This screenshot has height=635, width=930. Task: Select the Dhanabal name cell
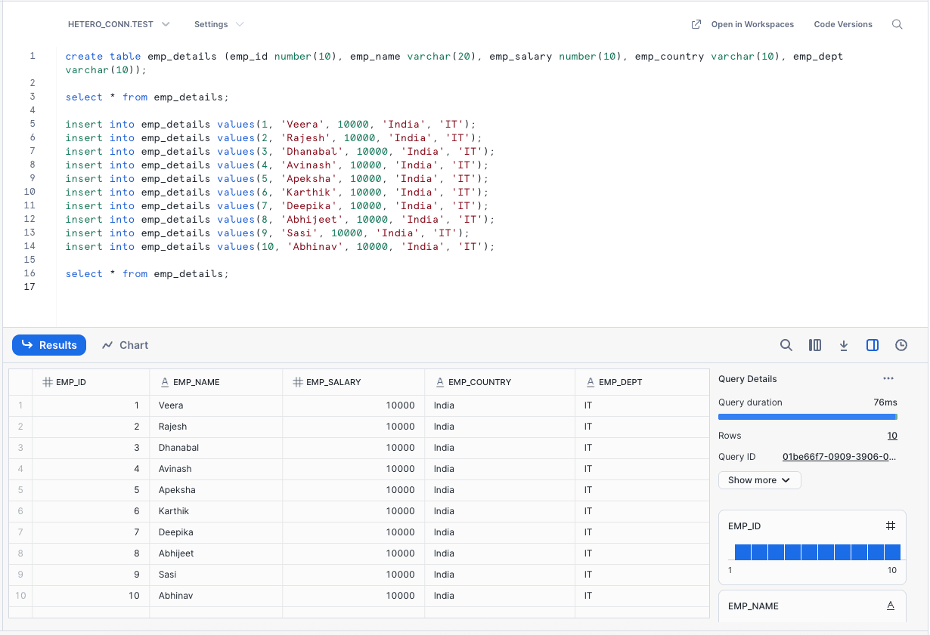click(x=216, y=448)
